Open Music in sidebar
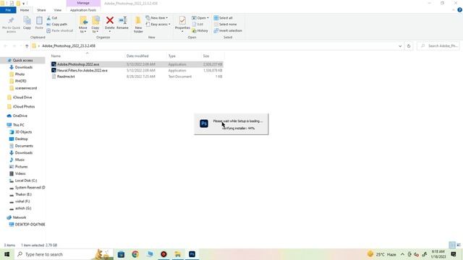Screen dimensions: 463x260 tap(20, 160)
